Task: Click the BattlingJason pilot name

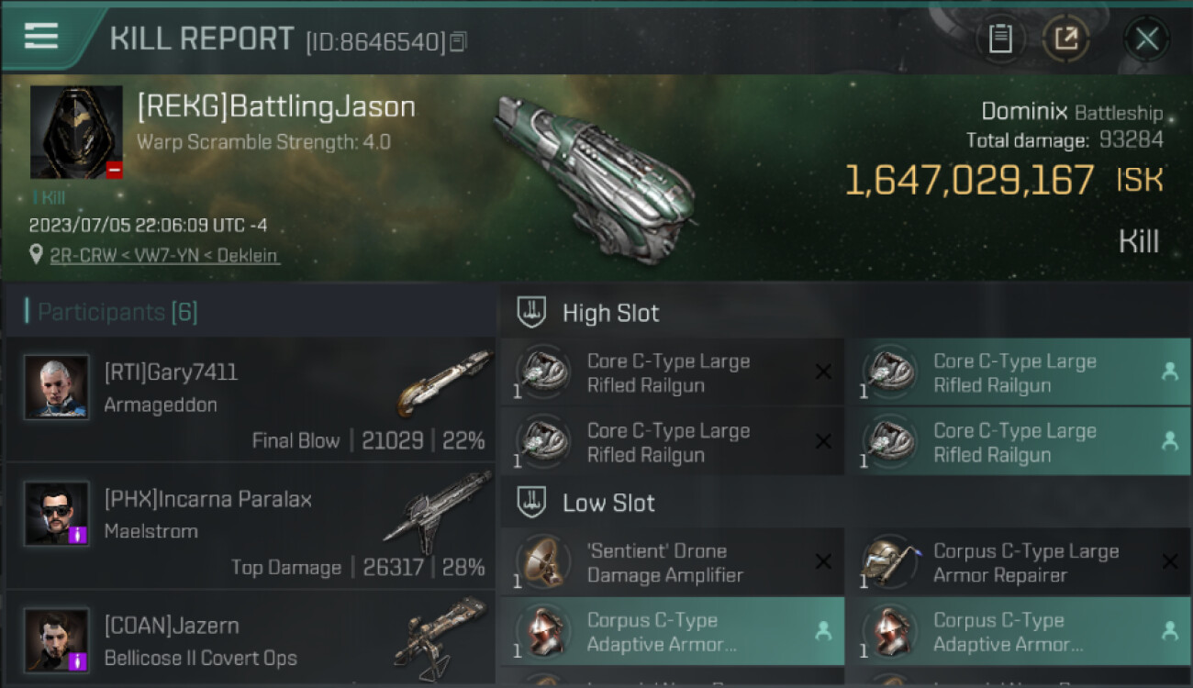Action: click(x=276, y=107)
